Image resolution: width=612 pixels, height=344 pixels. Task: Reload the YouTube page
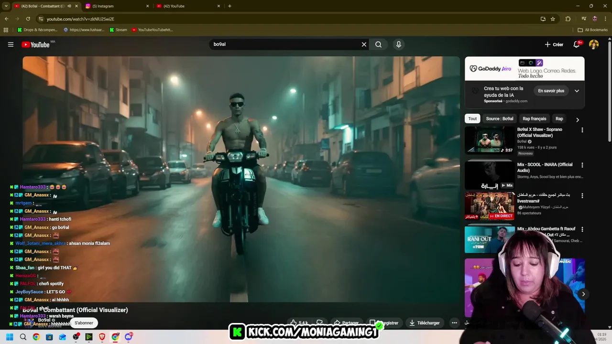pos(28,19)
